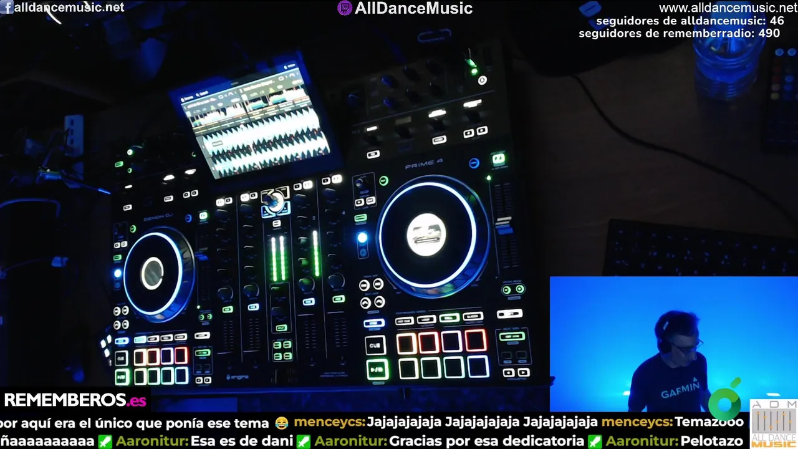Click the 'seguidores de rememberradio: 490' counter
Screen dimensions: 798x449
(x=679, y=34)
